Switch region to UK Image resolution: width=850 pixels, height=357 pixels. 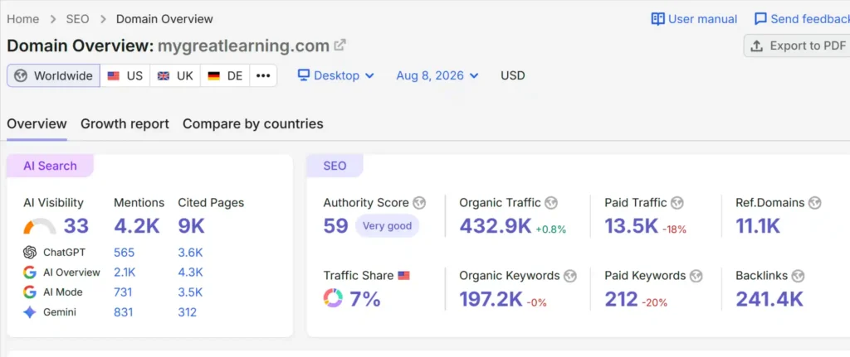pyautogui.click(x=175, y=75)
